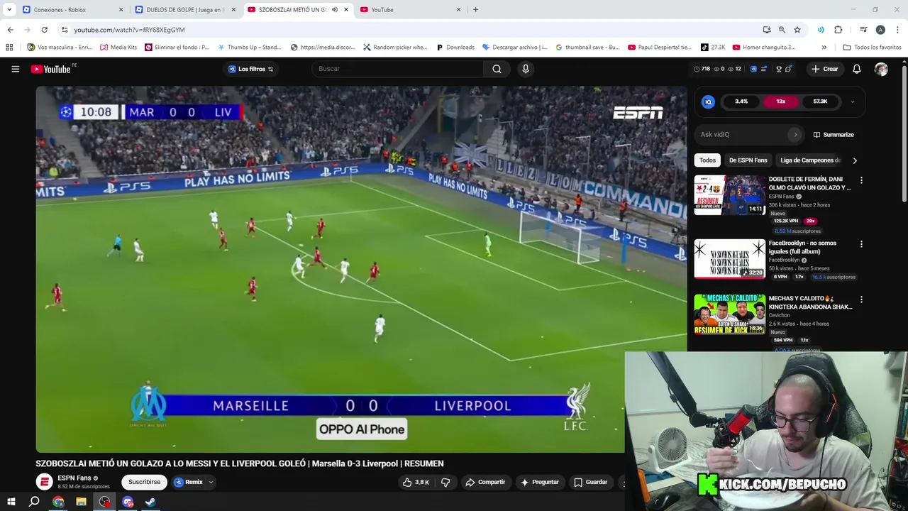Open the Remix dropdown arrow

point(210,482)
